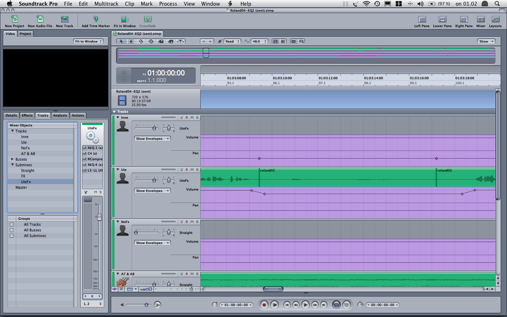Expand the Busses tree item
507x317 pixels.
12,159
